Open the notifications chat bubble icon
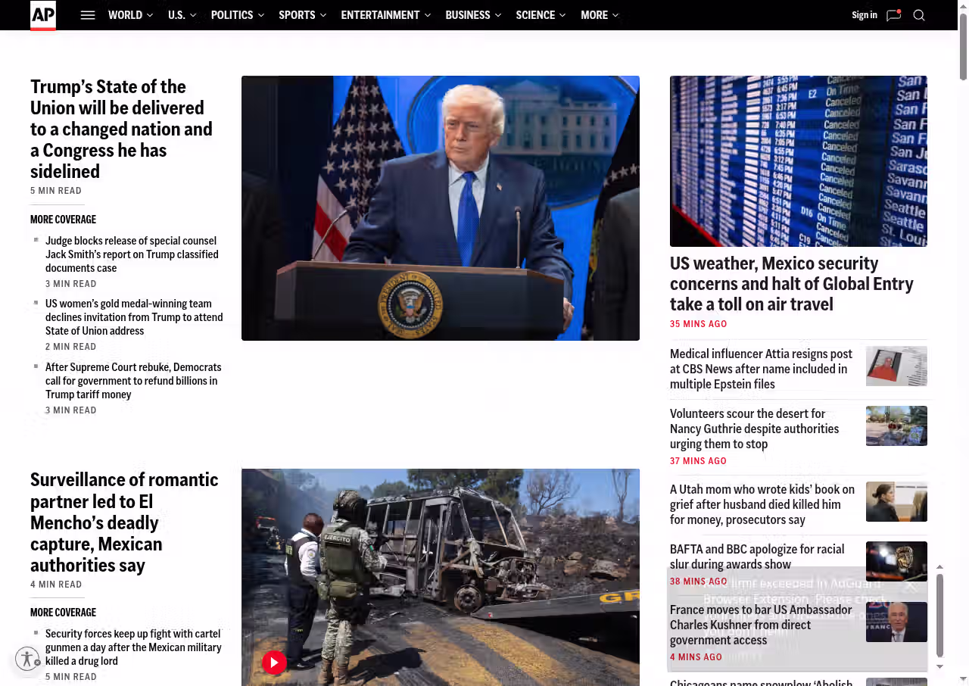The height and width of the screenshot is (686, 969). point(893,15)
